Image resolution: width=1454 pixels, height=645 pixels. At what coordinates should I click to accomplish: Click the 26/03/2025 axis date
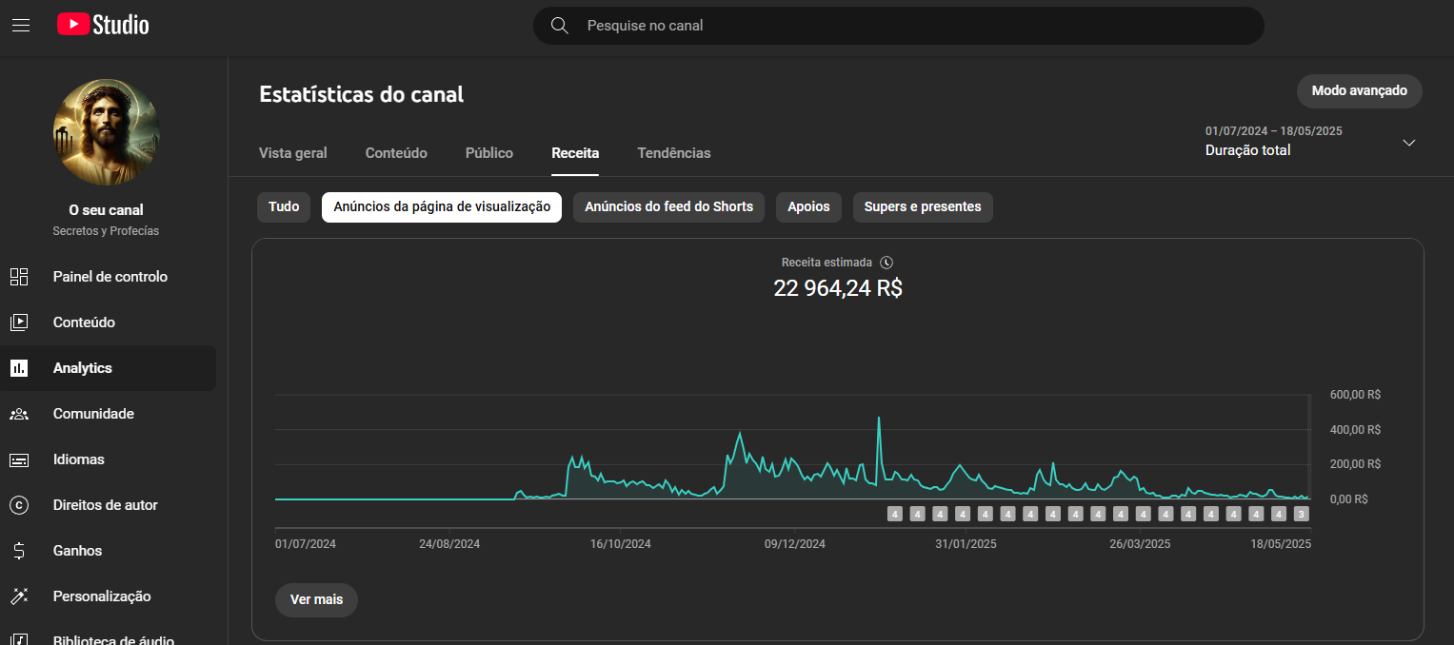click(1140, 544)
